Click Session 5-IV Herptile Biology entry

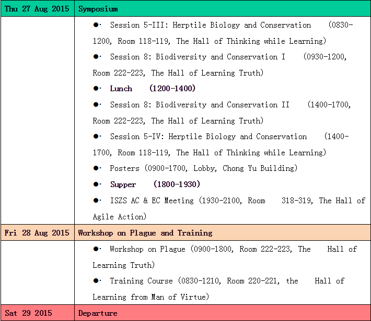208,137
